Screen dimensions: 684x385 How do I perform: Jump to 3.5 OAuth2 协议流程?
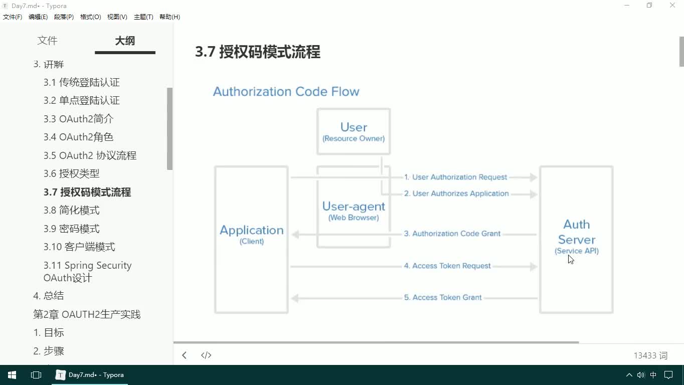(90, 155)
